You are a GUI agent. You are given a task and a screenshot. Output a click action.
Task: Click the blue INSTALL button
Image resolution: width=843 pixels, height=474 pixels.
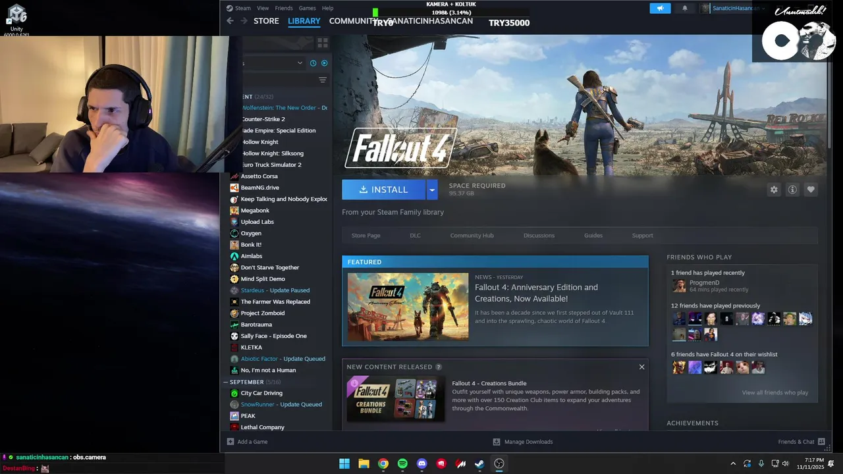click(x=384, y=190)
